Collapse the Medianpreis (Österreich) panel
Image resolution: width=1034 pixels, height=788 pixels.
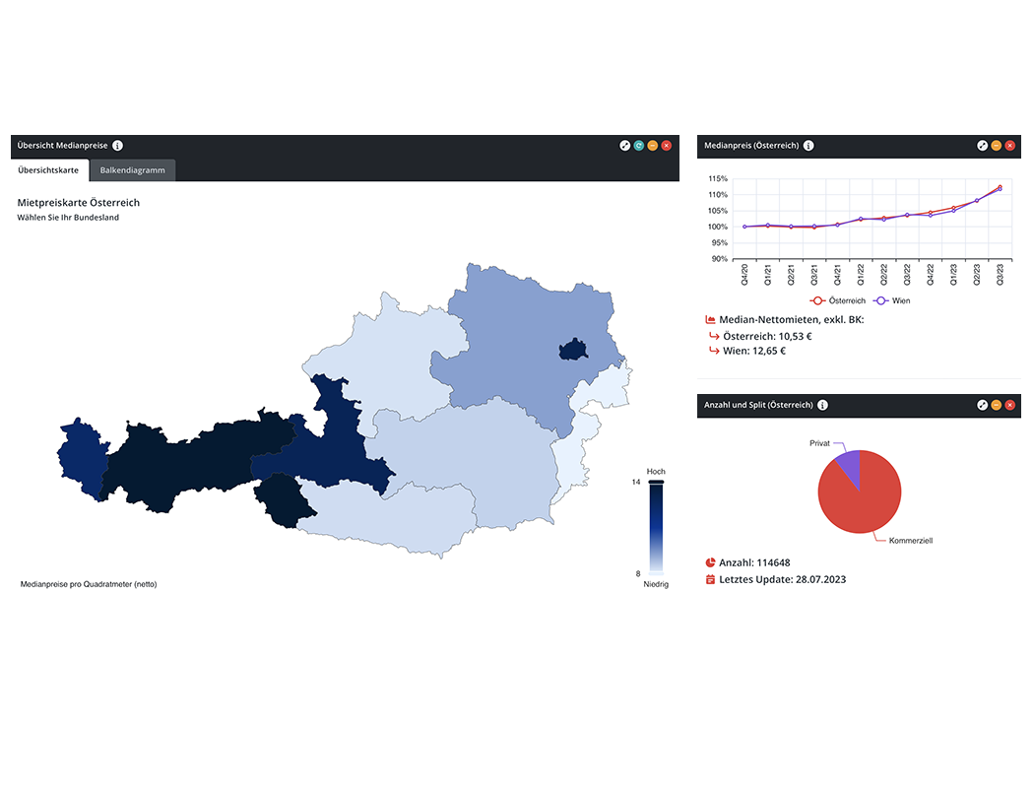point(996,146)
